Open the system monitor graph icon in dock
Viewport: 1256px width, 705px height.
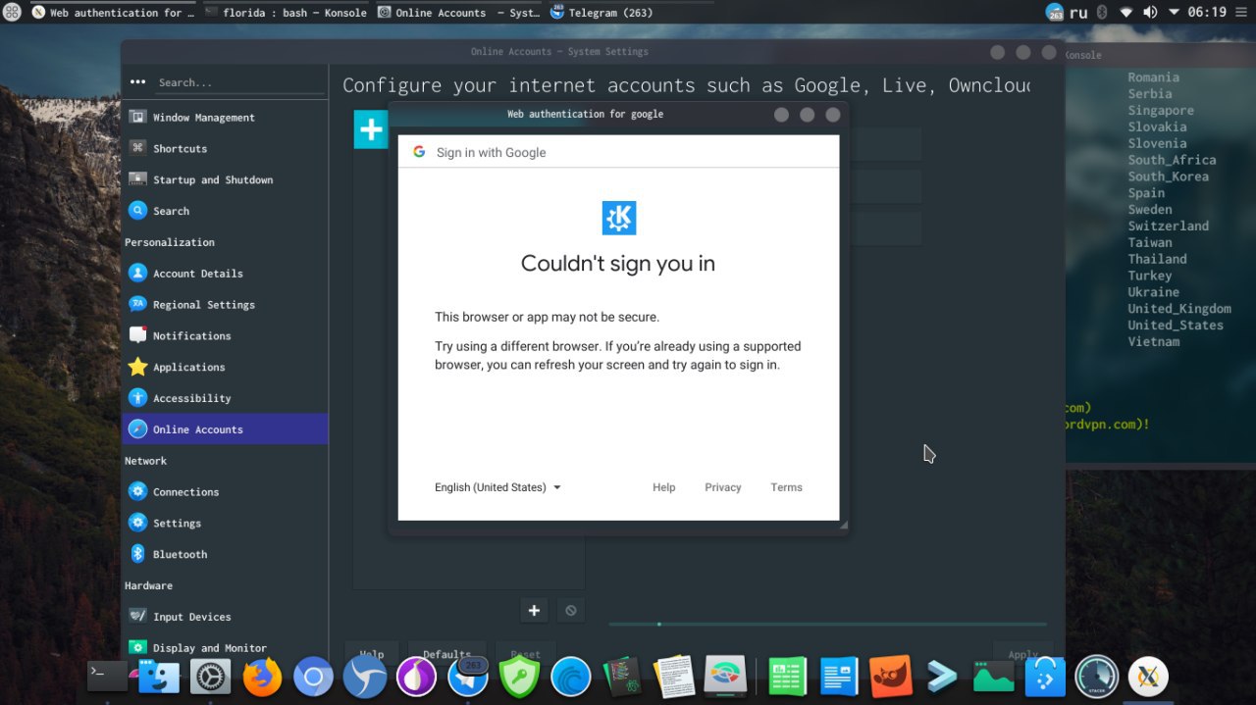pyautogui.click(x=994, y=677)
